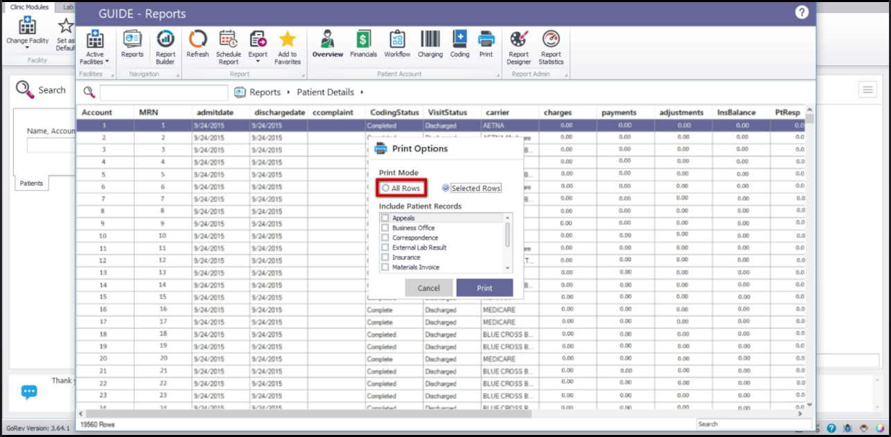The image size is (891, 437).
Task: Click the Patient Details breadcrumb
Action: (326, 92)
